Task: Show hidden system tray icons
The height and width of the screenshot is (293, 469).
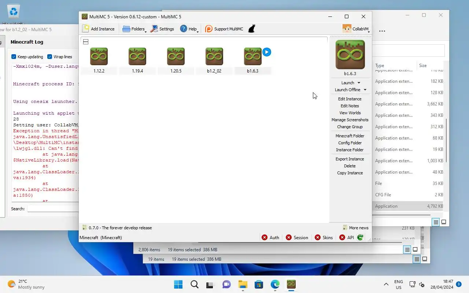Action: coord(386,284)
